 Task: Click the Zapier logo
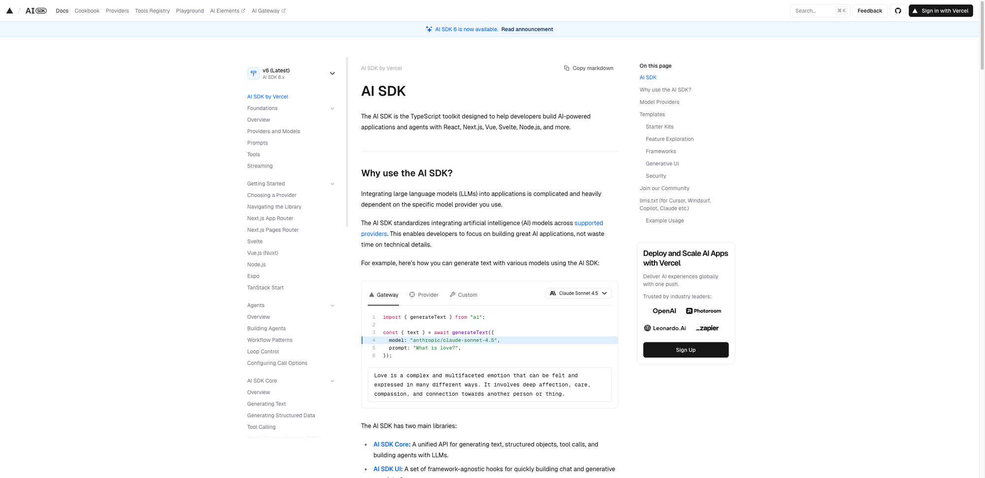pos(707,328)
